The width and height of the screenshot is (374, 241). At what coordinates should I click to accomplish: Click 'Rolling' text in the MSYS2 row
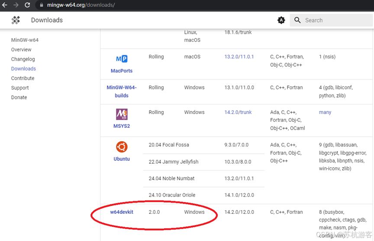click(x=156, y=112)
